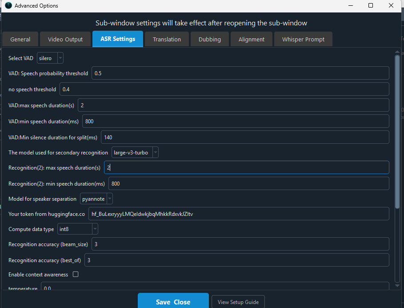Edit the Speech probability threshold field
Screen dimensions: 404x308
(x=240, y=73)
